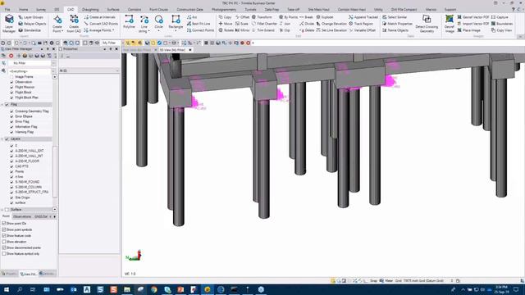Screen dimensions: 525x295
Task: Select the 3D View (My Filter) tab
Action: tap(172, 50)
